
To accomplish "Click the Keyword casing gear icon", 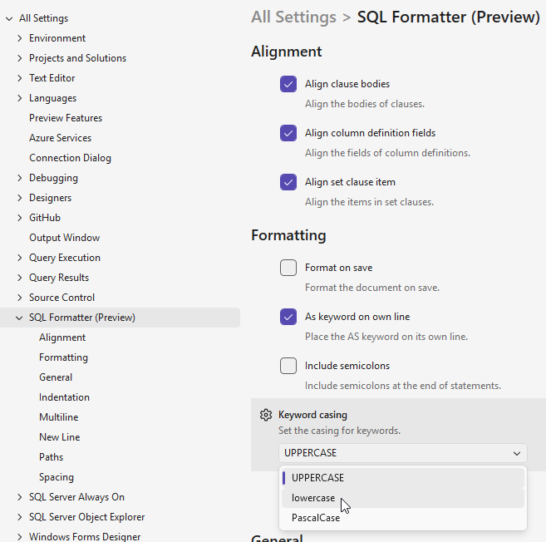I will [266, 415].
